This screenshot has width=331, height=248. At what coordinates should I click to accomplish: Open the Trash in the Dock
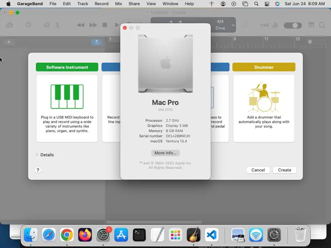click(300, 235)
